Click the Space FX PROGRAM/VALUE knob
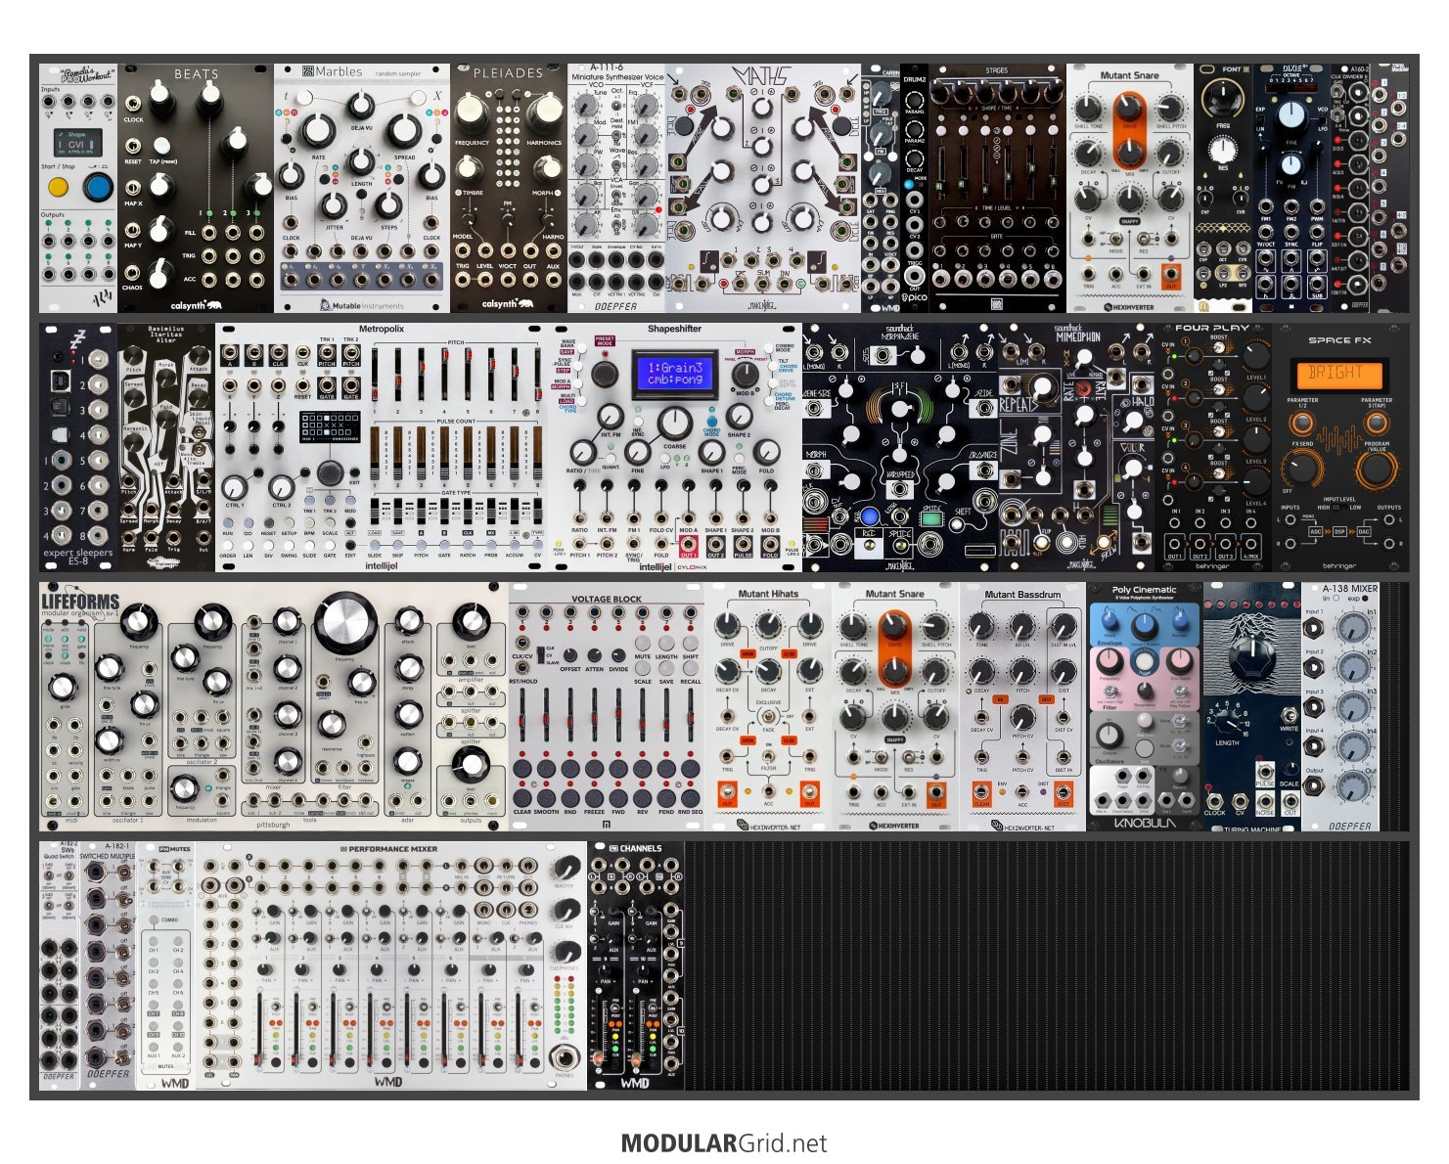This screenshot has width=1449, height=1164. pyautogui.click(x=1377, y=470)
